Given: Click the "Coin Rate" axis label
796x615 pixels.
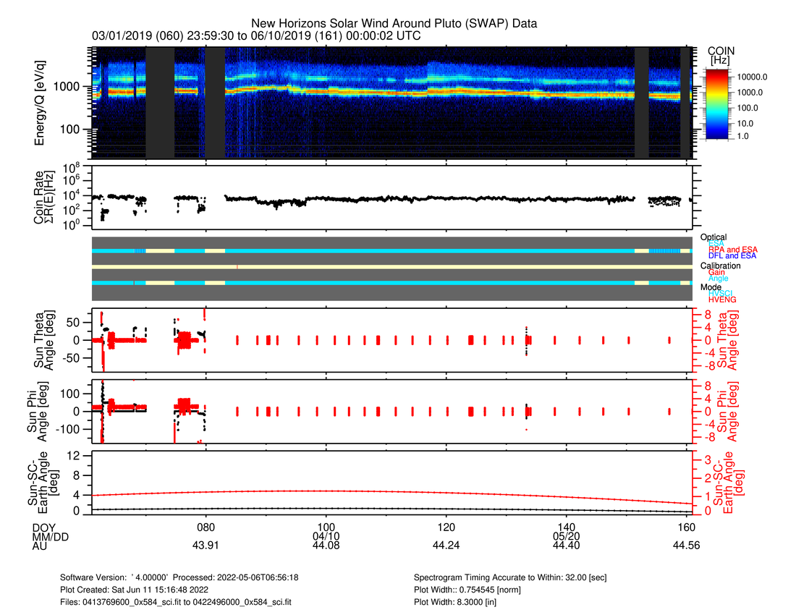Looking at the screenshot, I should click(41, 200).
